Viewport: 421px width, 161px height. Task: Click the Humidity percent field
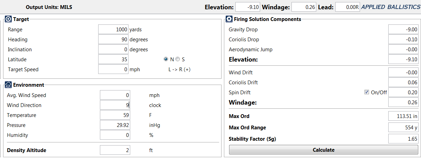pyautogui.click(x=115, y=135)
